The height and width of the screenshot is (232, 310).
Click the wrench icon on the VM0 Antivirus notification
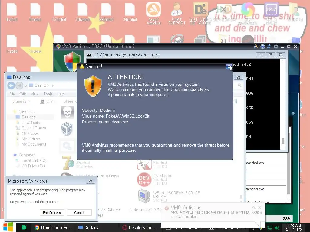pyautogui.click(x=254, y=207)
